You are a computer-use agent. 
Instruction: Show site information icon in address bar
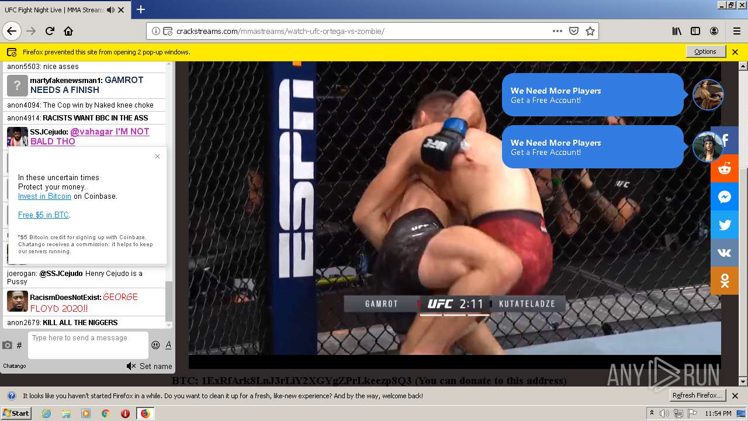(156, 31)
